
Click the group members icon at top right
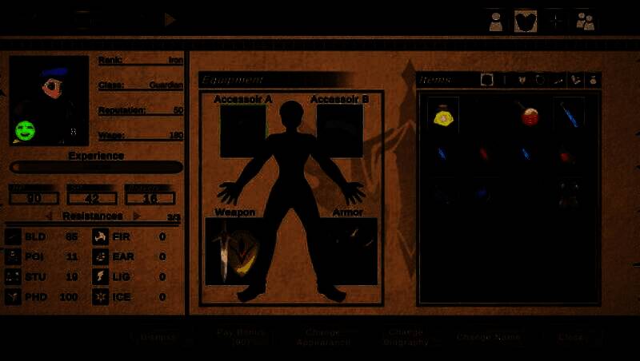586,22
